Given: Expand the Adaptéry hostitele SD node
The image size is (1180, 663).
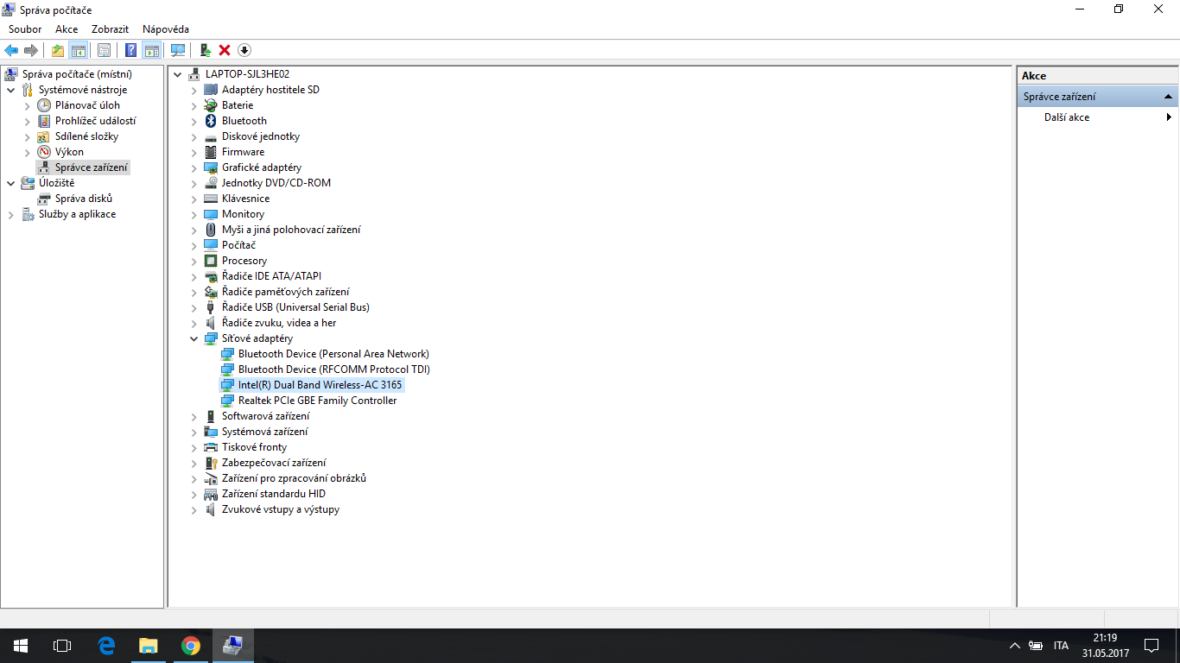Looking at the screenshot, I should tap(194, 90).
